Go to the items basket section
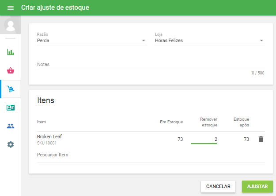 (11, 70)
